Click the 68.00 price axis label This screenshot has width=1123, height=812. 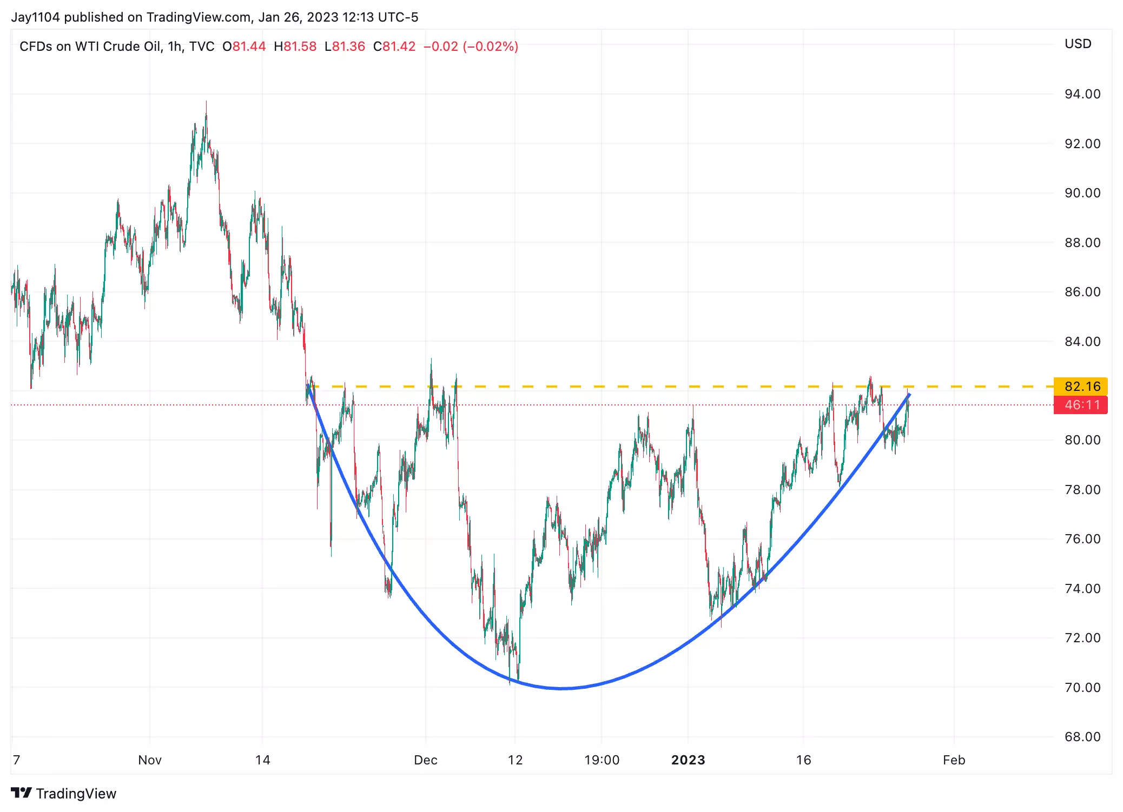click(x=1082, y=737)
